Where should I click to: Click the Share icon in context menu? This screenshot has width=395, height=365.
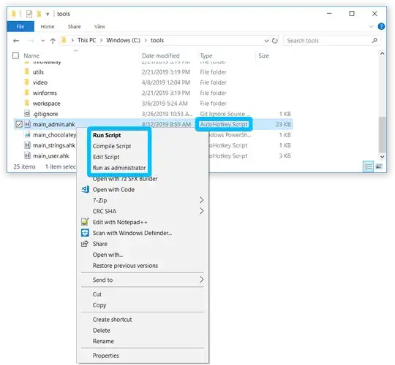point(85,244)
